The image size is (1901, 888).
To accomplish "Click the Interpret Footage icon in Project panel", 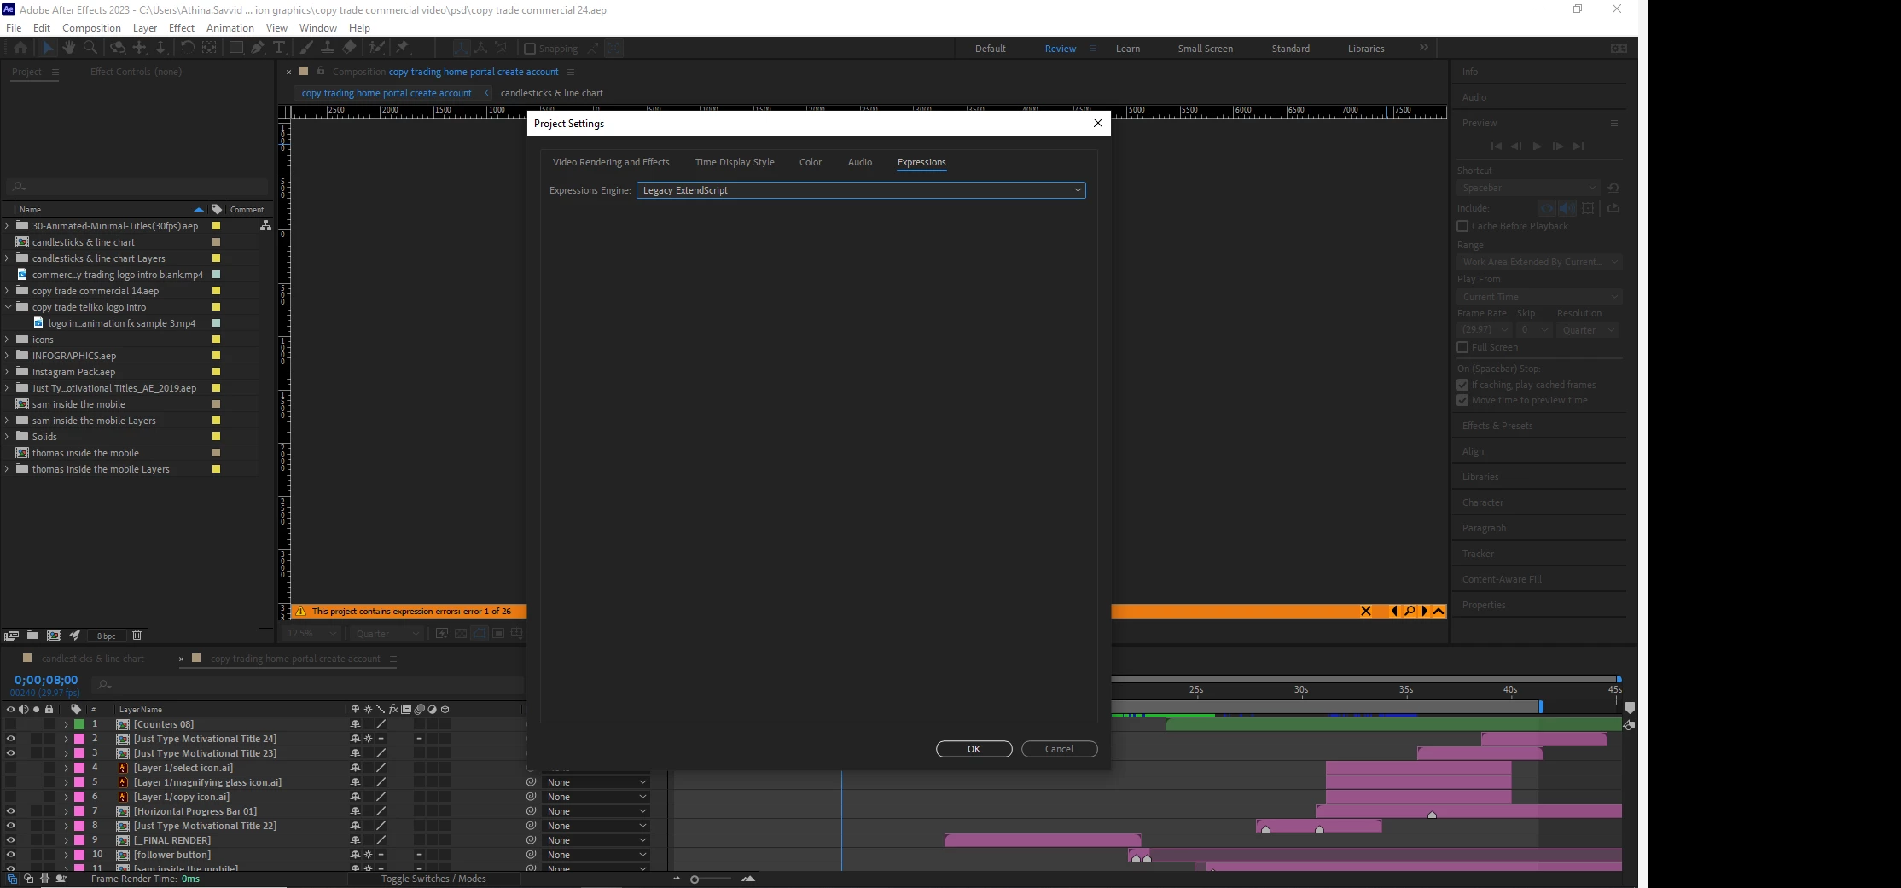I will click(x=12, y=636).
